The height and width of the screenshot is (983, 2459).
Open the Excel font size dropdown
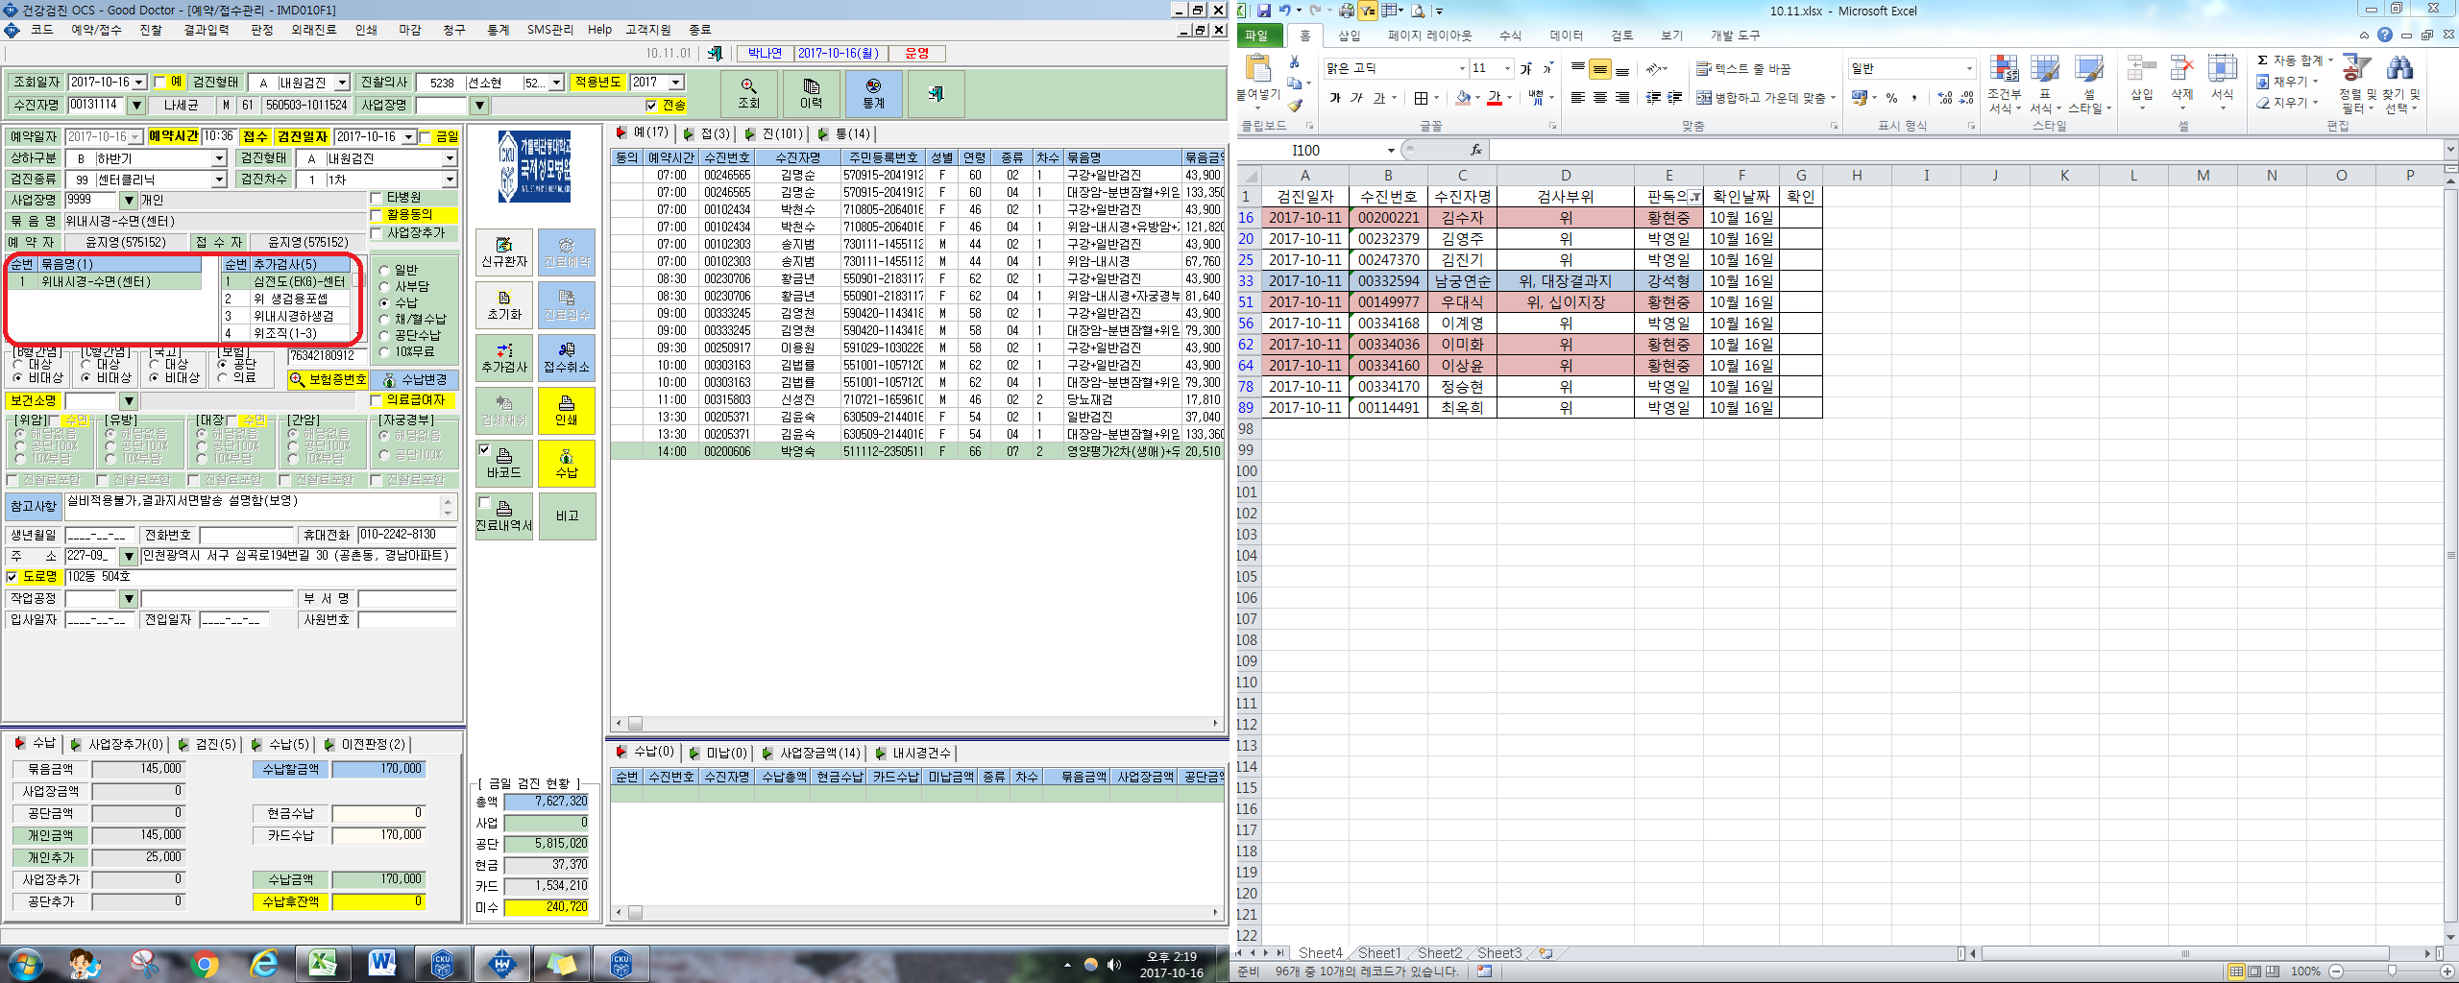point(1507,68)
